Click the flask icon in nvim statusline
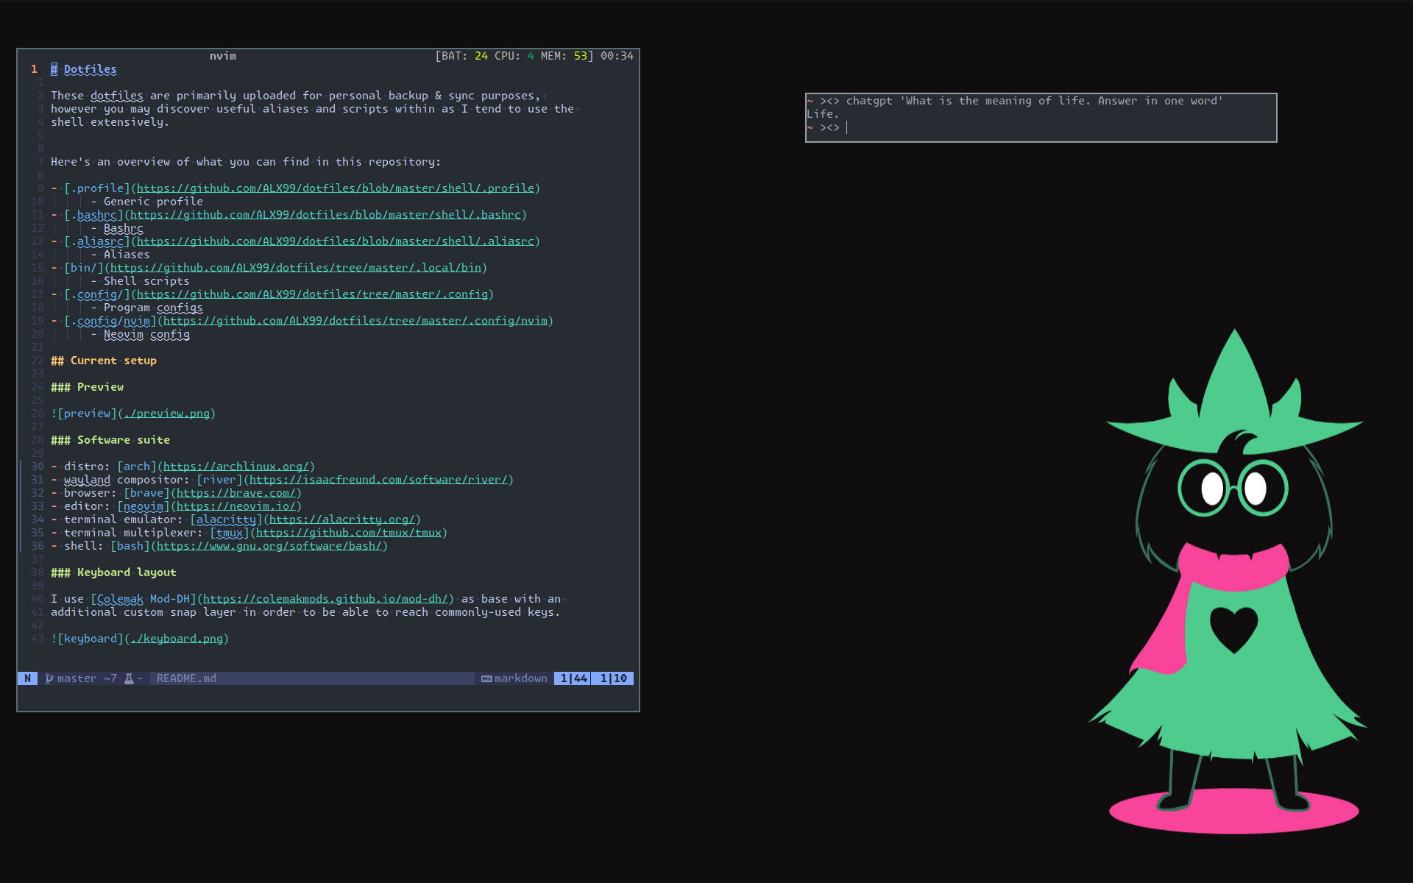 (x=129, y=678)
